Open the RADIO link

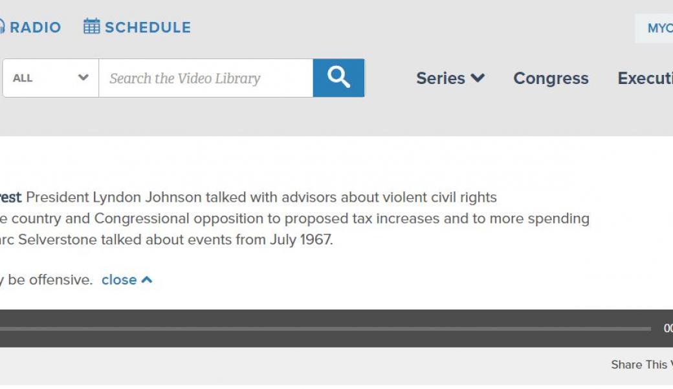pyautogui.click(x=35, y=28)
